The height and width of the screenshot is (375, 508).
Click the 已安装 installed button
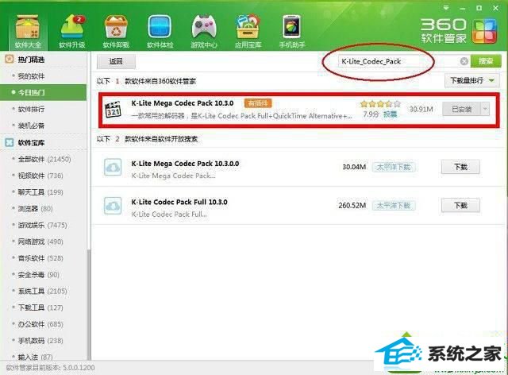click(x=462, y=109)
